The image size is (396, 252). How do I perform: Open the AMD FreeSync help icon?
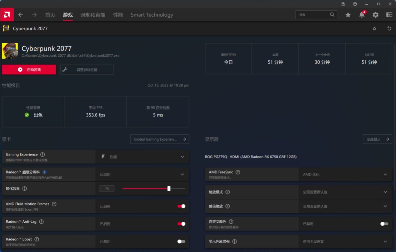(x=238, y=172)
